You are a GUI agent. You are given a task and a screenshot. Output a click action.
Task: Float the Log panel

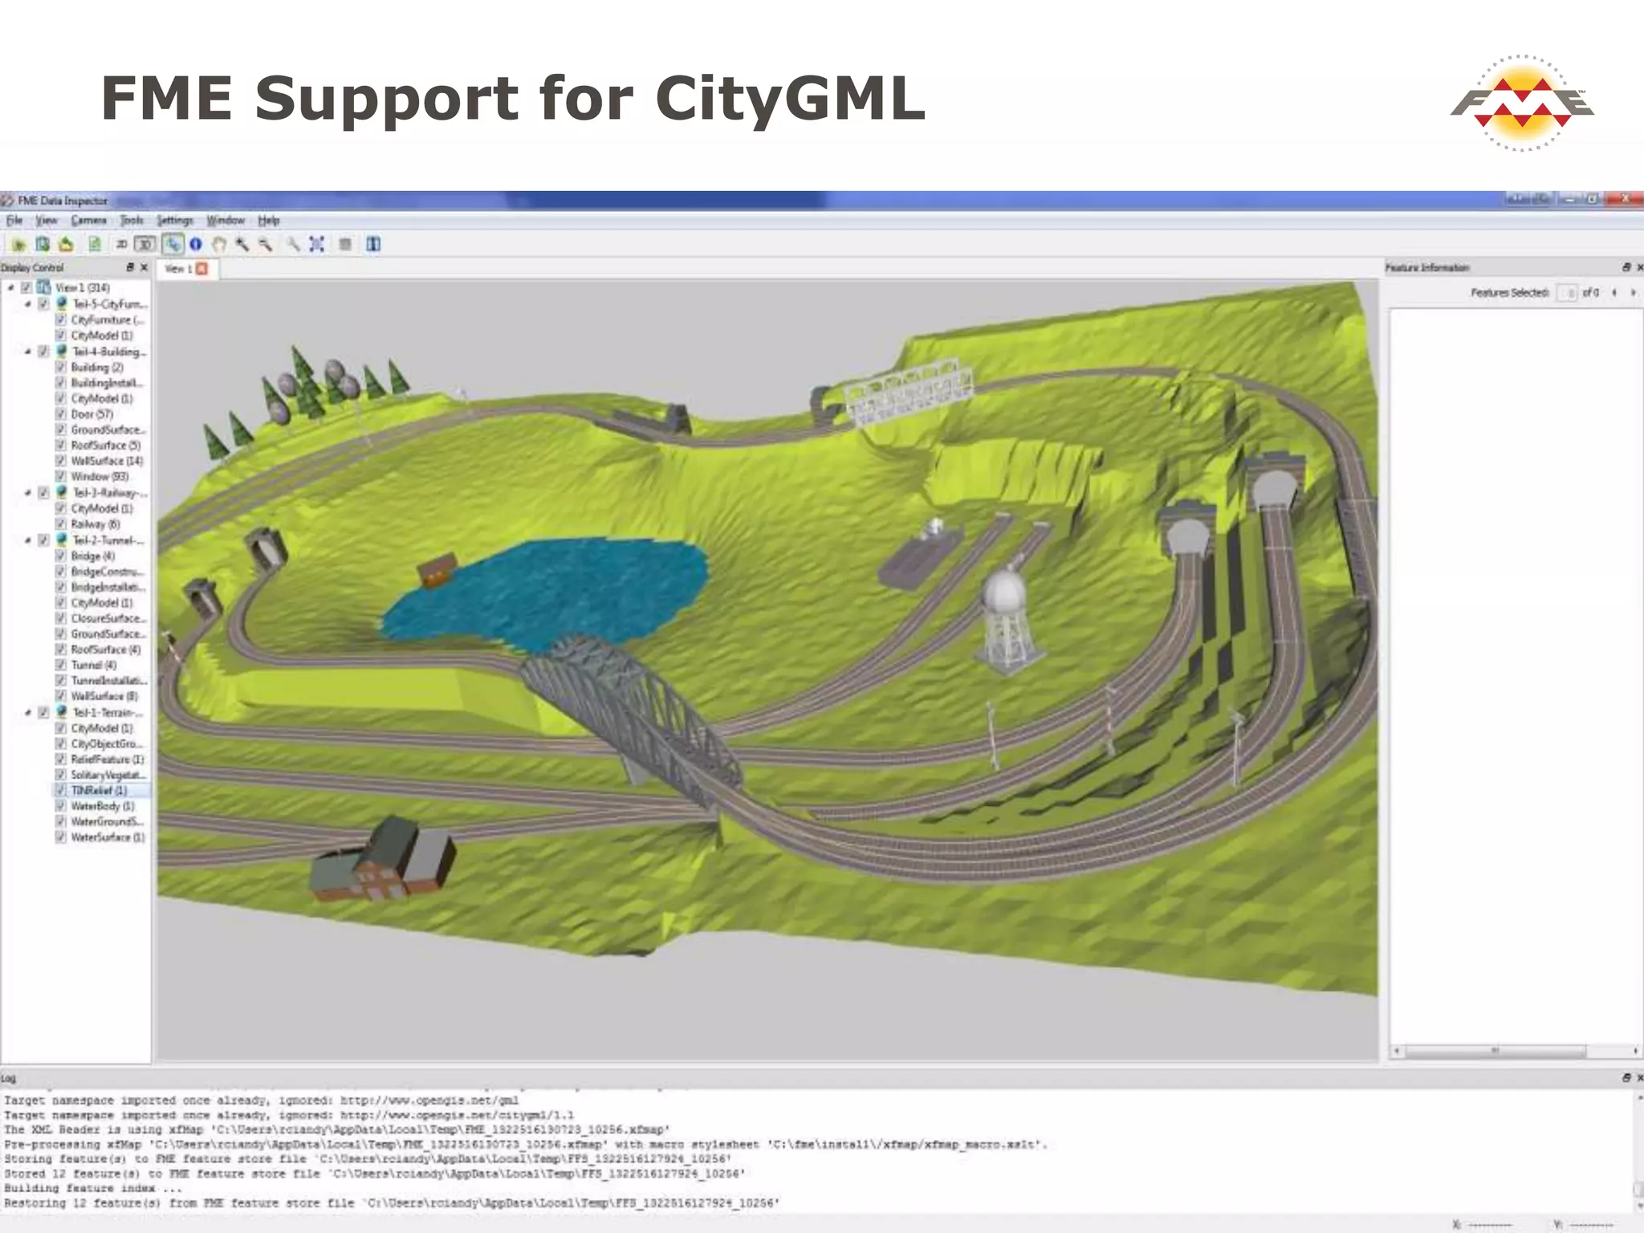(x=1626, y=1078)
